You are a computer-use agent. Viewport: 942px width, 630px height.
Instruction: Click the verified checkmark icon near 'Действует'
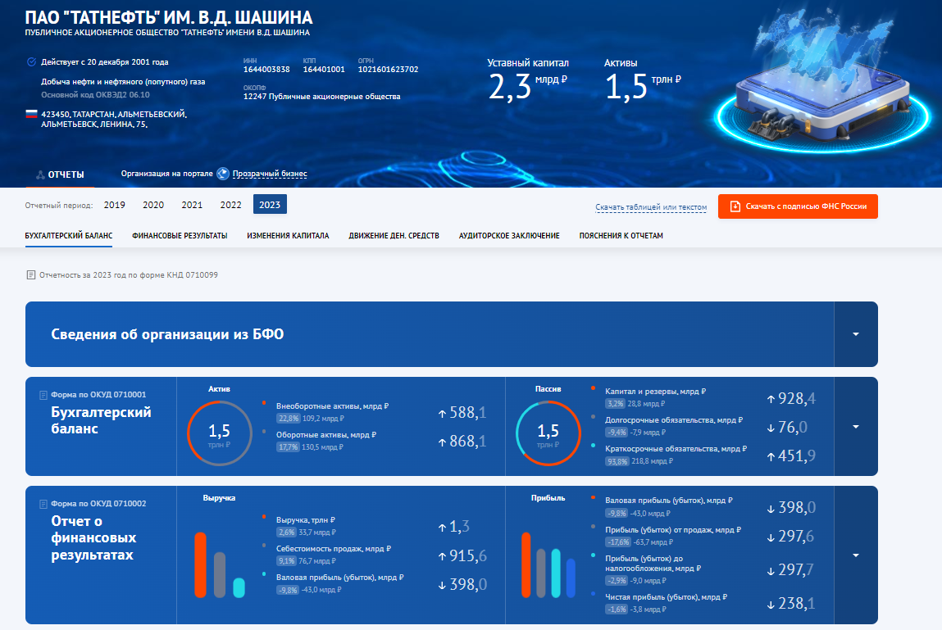point(31,62)
